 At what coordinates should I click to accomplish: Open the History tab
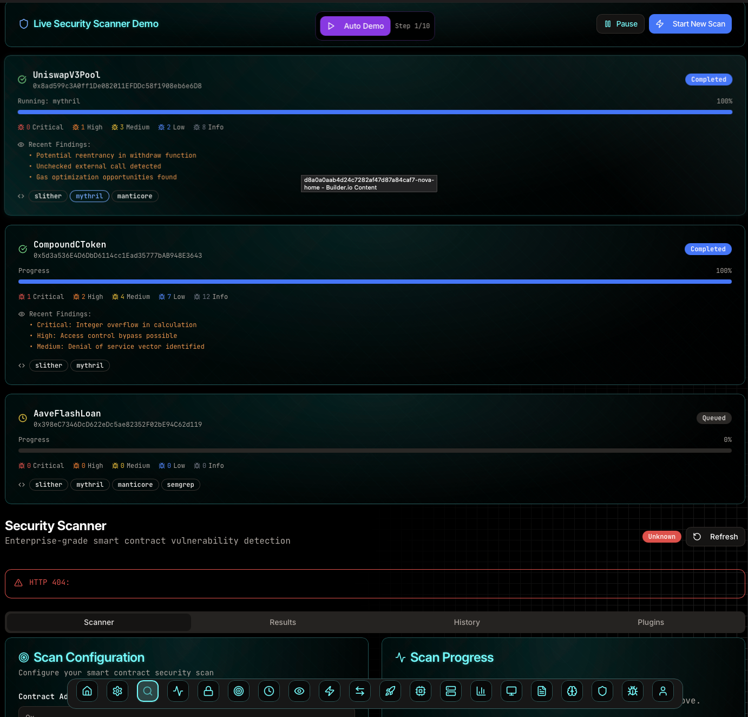467,622
